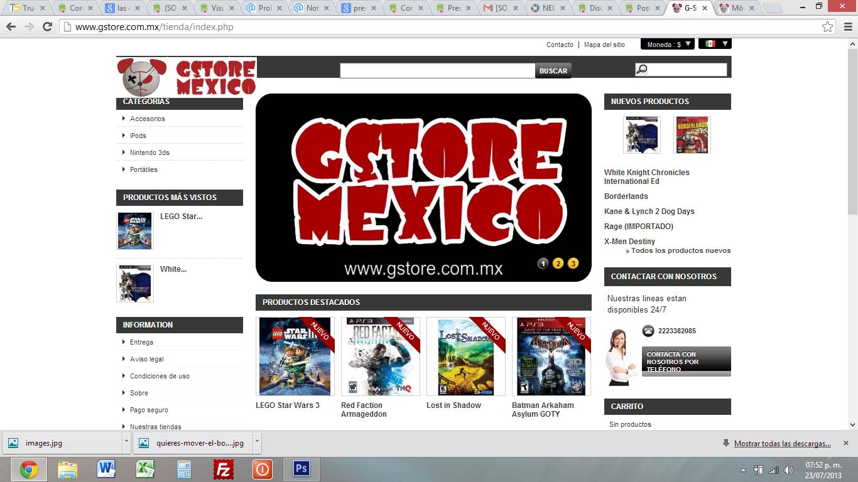Image resolution: width=858 pixels, height=482 pixels.
Task: Open LEGO Star Wars thumbnail in Productos Más Vistos
Action: [135, 230]
